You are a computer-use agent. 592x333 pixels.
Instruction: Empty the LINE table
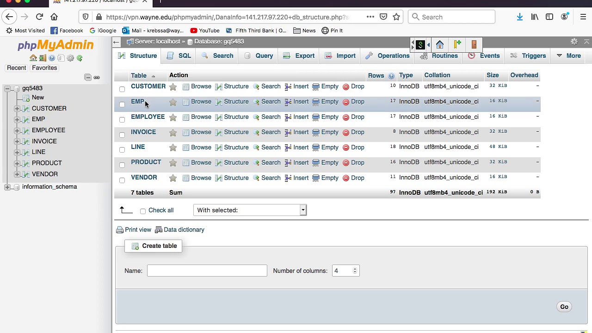[326, 148]
